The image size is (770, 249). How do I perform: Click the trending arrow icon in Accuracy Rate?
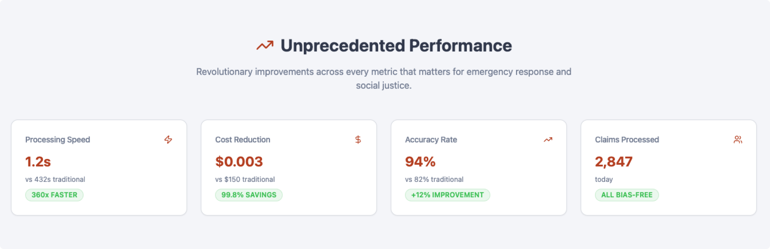coord(548,140)
